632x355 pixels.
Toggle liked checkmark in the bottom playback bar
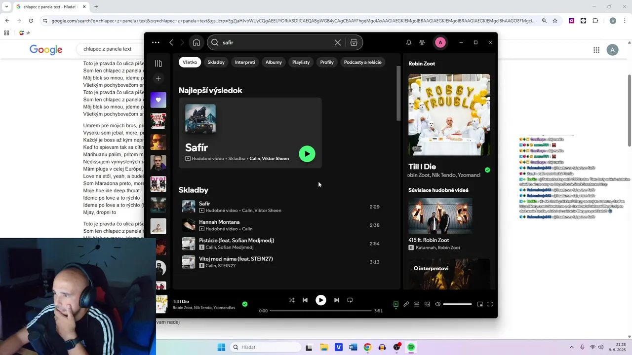point(245,304)
